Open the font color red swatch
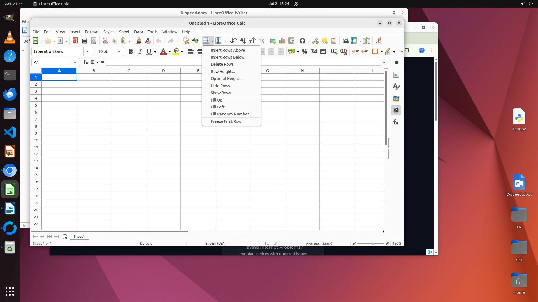The width and height of the screenshot is (538, 302). (x=163, y=51)
